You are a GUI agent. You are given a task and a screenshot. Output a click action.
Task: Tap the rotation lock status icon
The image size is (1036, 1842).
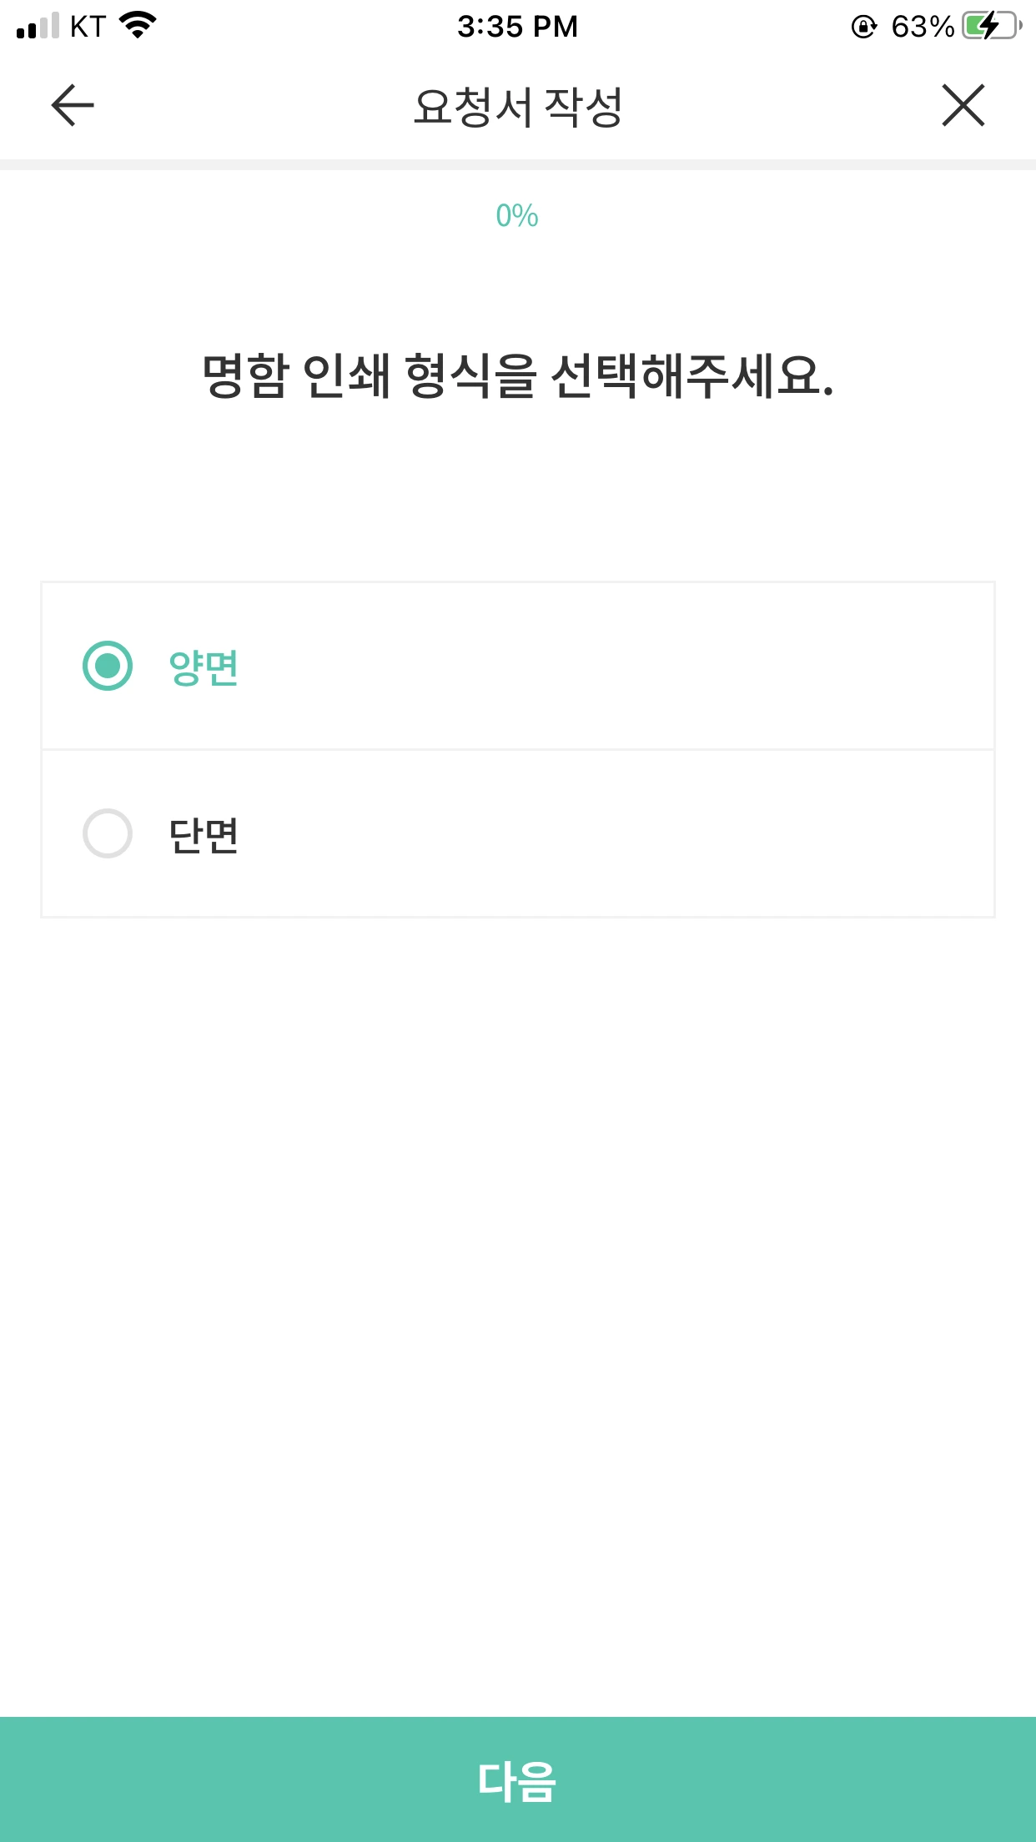[x=864, y=27]
